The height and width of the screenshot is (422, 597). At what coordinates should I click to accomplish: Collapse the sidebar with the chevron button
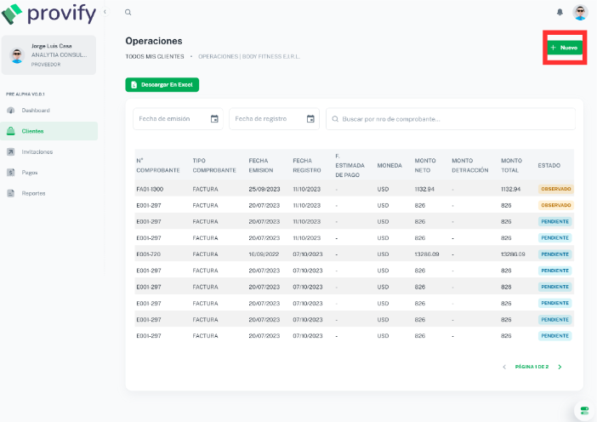coord(105,12)
